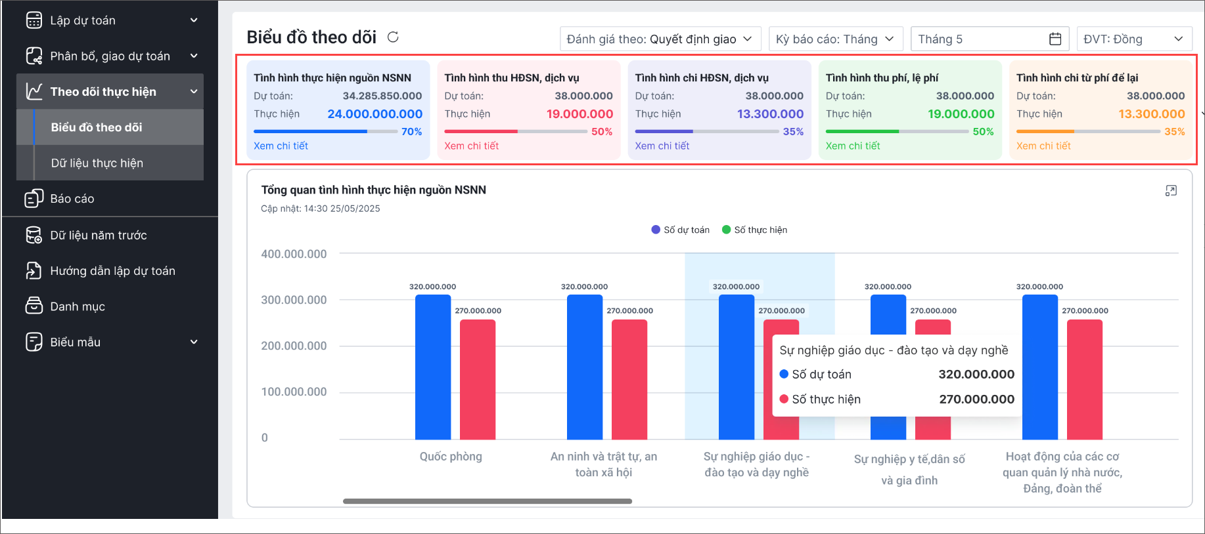1205x534 pixels.
Task: Open the ĐVT: Đồng unit dropdown
Action: point(1133,39)
